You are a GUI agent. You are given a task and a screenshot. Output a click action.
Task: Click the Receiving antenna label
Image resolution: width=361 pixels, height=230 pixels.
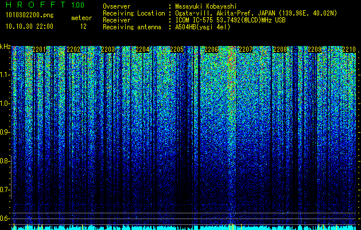point(132,27)
